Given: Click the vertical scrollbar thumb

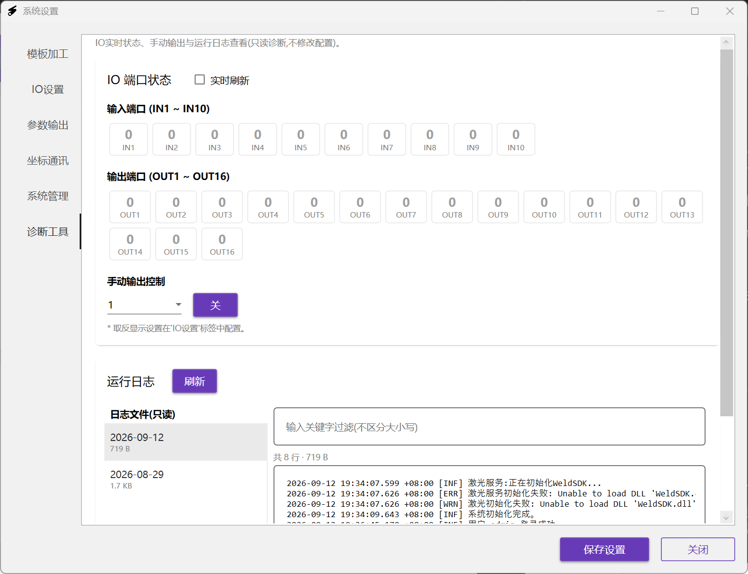Looking at the screenshot, I should click(x=726, y=232).
